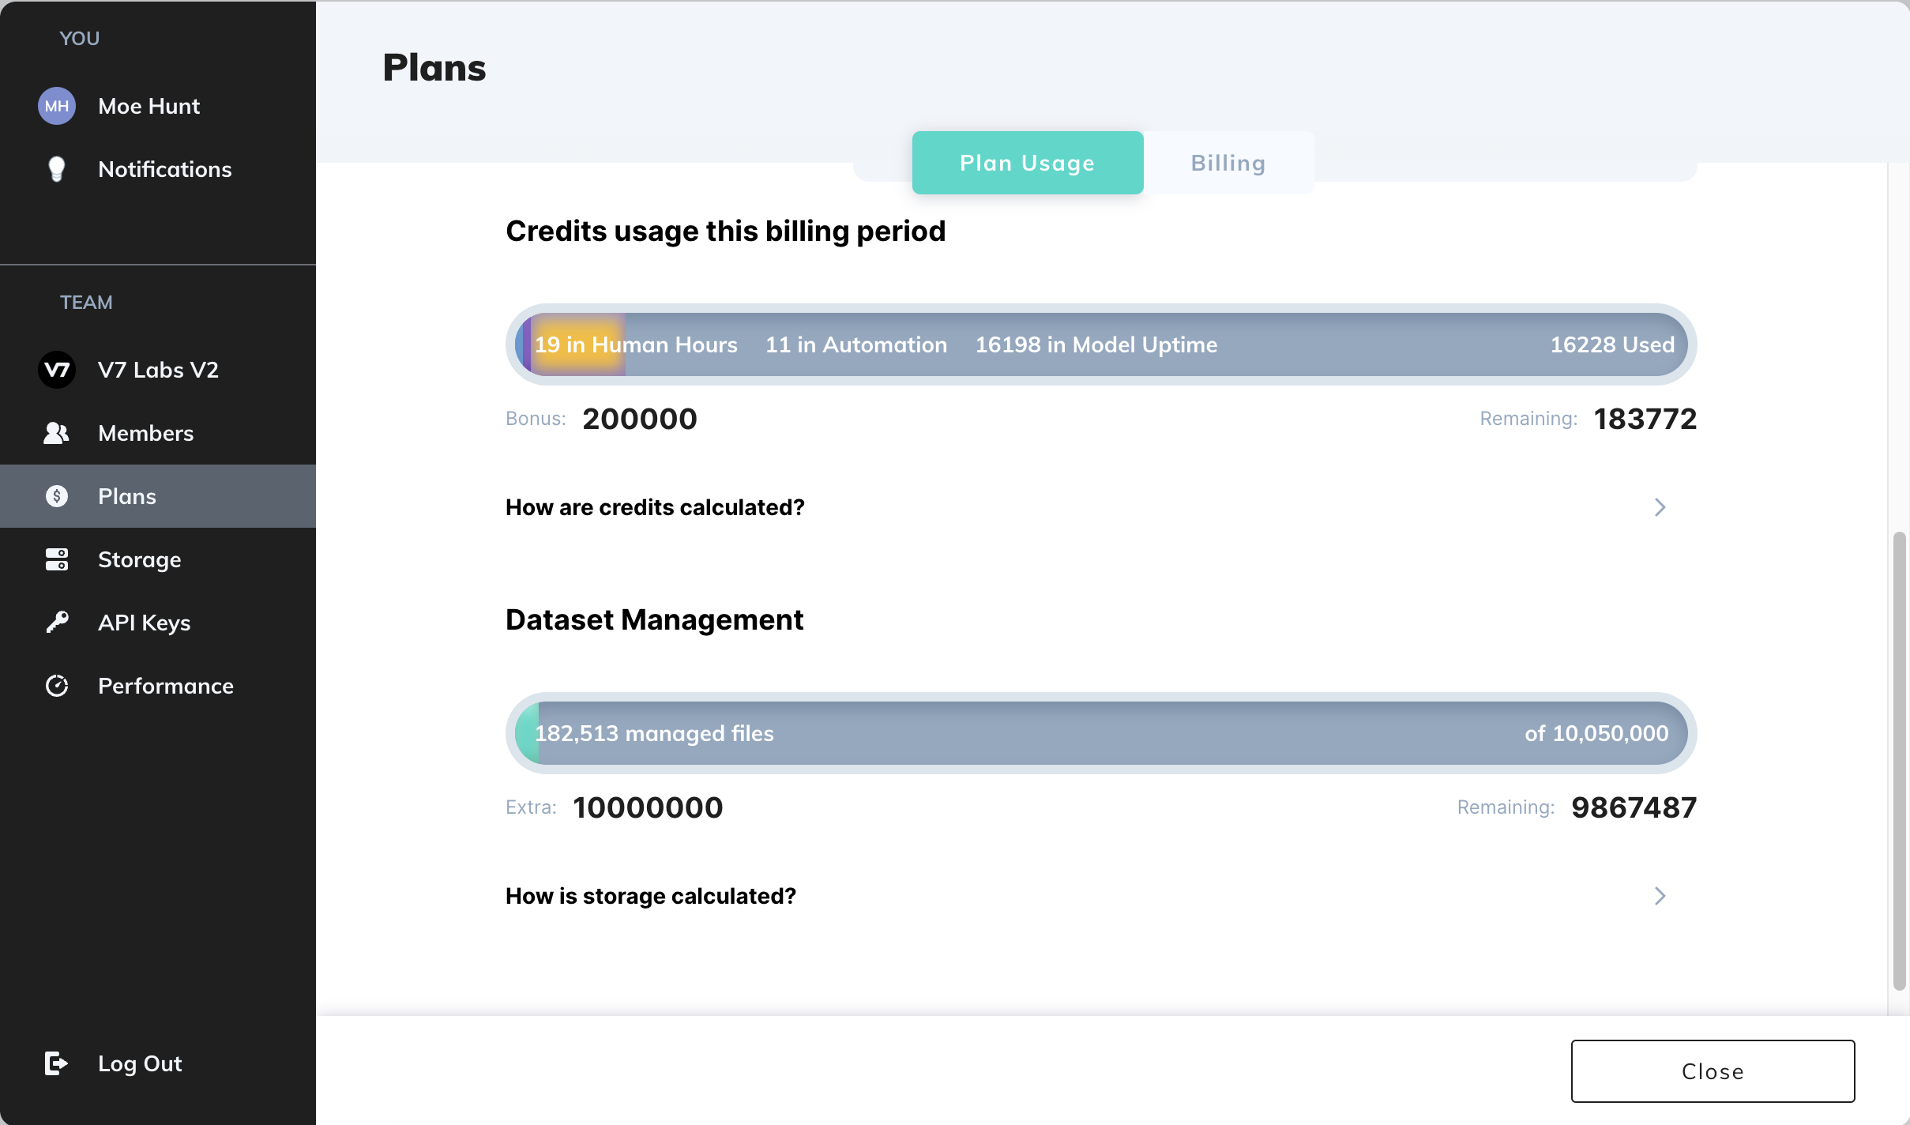The width and height of the screenshot is (1910, 1125).
Task: Open the Moe Hunt profile link
Action: click(149, 106)
